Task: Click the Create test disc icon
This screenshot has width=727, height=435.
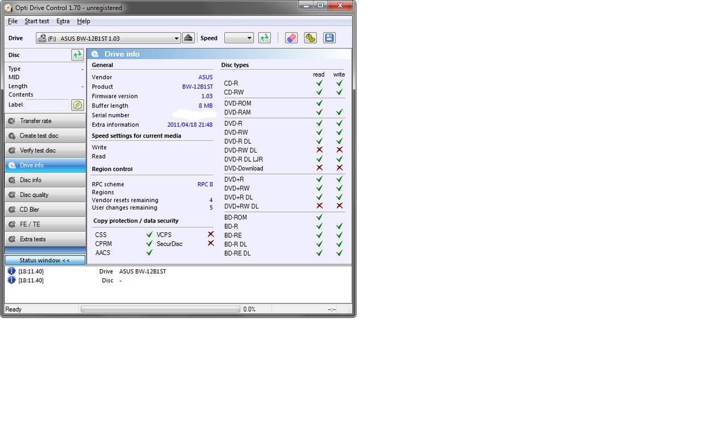Action: [x=12, y=136]
